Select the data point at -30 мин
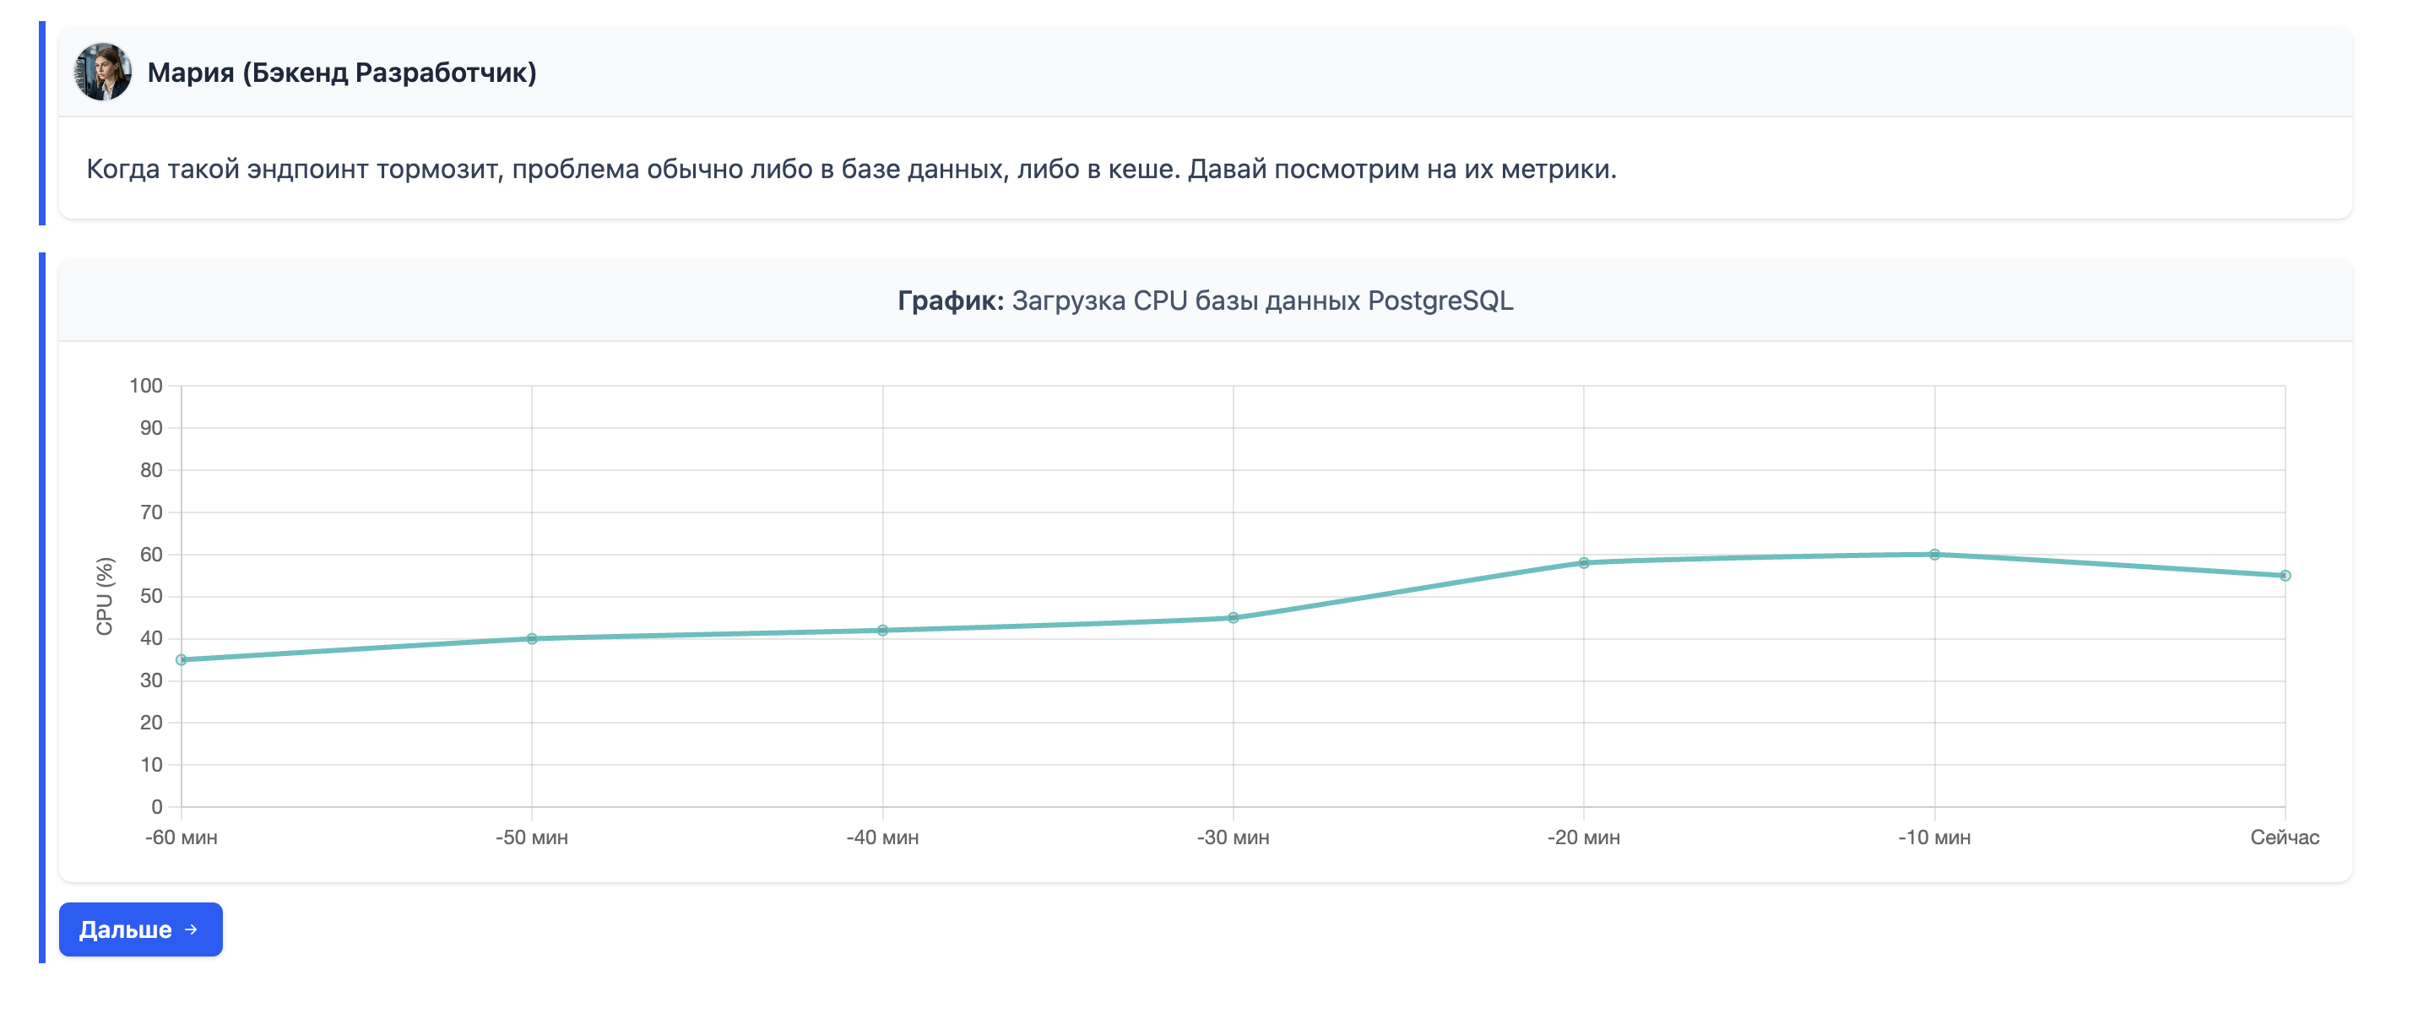 click(x=1234, y=618)
